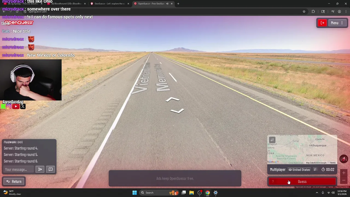Open Chrome from the taskbar
The height and width of the screenshot is (197, 350).
point(208,193)
